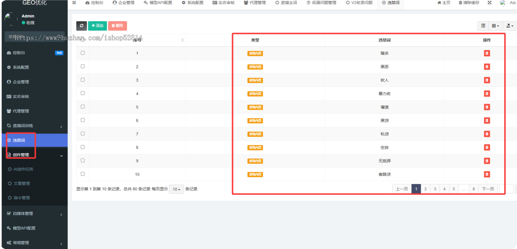Click the green 添加 button
Viewport: 517px width, 249px height.
tap(97, 26)
